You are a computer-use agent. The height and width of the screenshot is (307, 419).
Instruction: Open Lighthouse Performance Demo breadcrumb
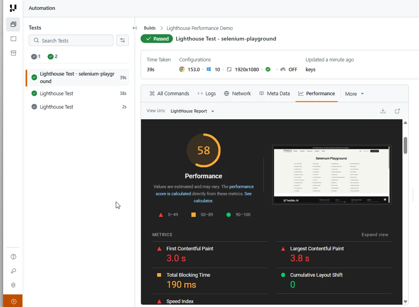pyautogui.click(x=200, y=28)
